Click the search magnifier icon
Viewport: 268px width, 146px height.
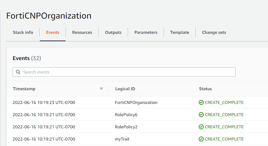tap(18, 72)
